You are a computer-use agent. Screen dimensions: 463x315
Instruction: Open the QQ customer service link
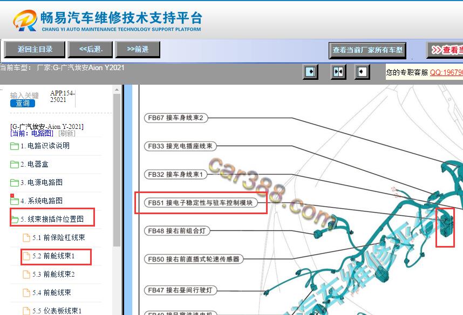tap(446, 72)
